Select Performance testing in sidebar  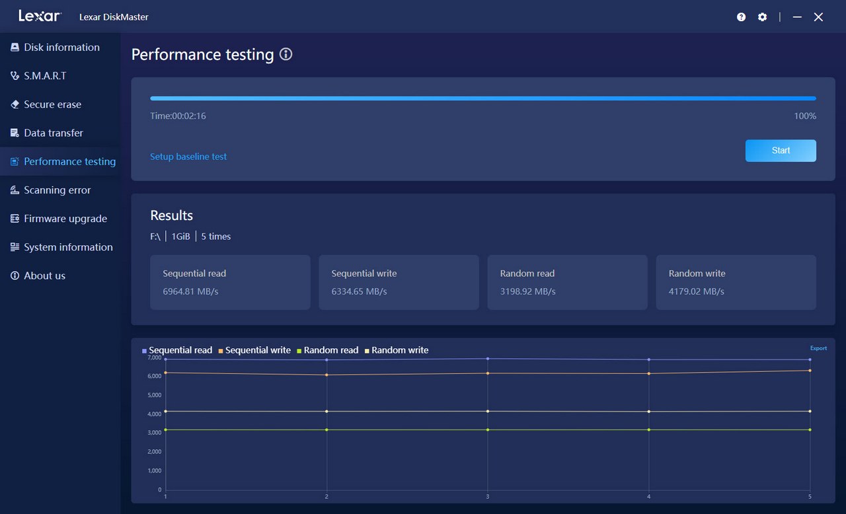(x=60, y=161)
